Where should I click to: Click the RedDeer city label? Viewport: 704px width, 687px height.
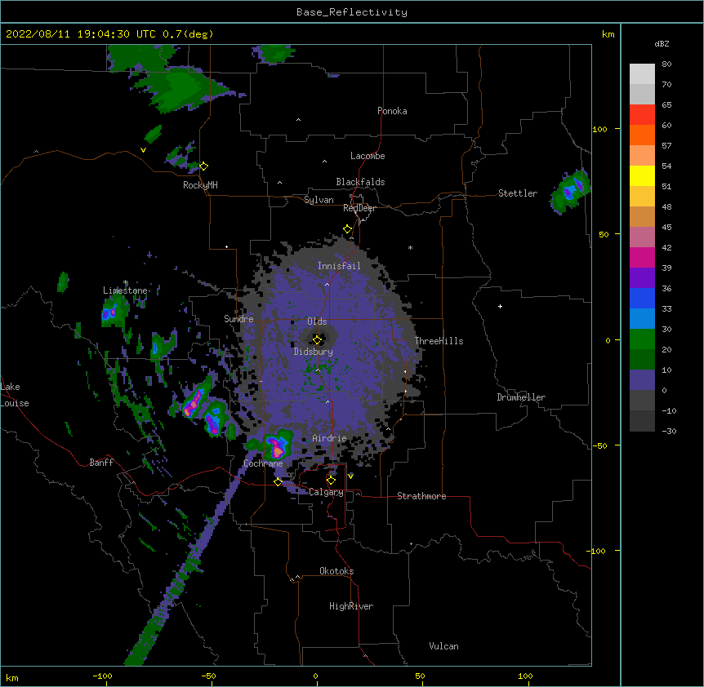click(359, 208)
